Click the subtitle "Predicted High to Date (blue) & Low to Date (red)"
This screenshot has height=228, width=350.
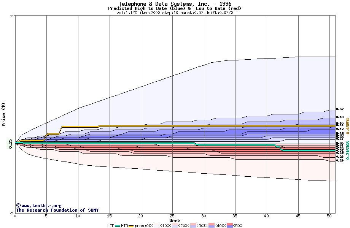[x=175, y=8]
